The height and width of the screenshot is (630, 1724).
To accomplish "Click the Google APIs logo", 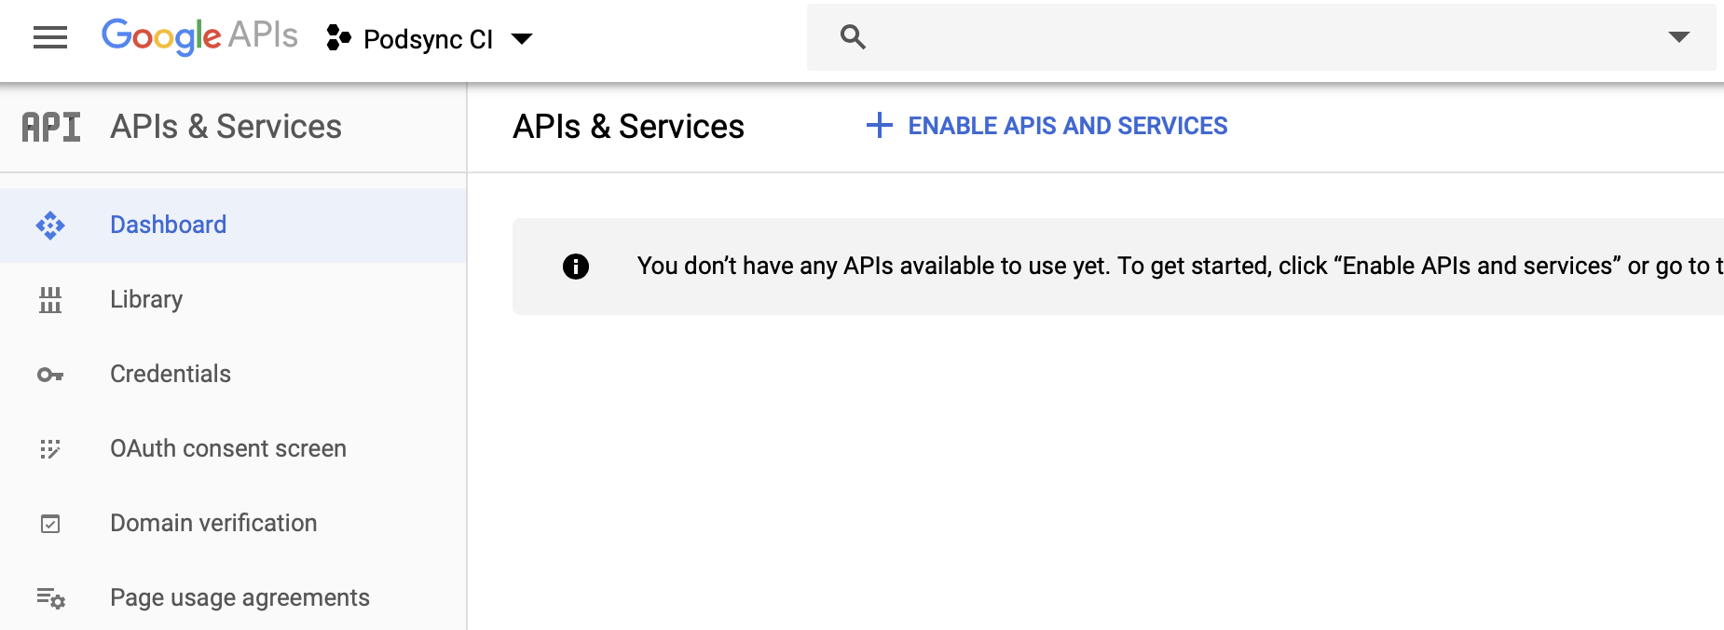I will tap(199, 36).
